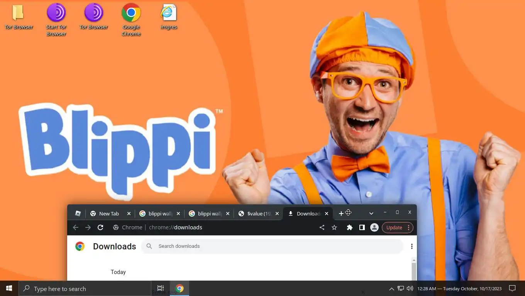Viewport: 525px width, 296px height.
Task: Show hidden system tray icons
Action: (391, 288)
